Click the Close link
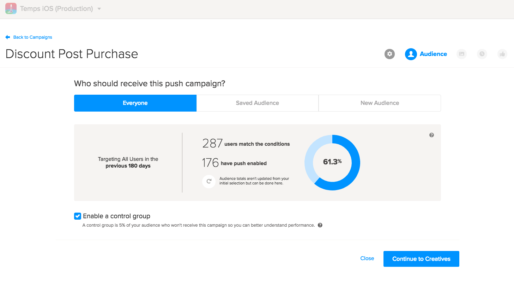This screenshot has width=514, height=283. [x=367, y=258]
